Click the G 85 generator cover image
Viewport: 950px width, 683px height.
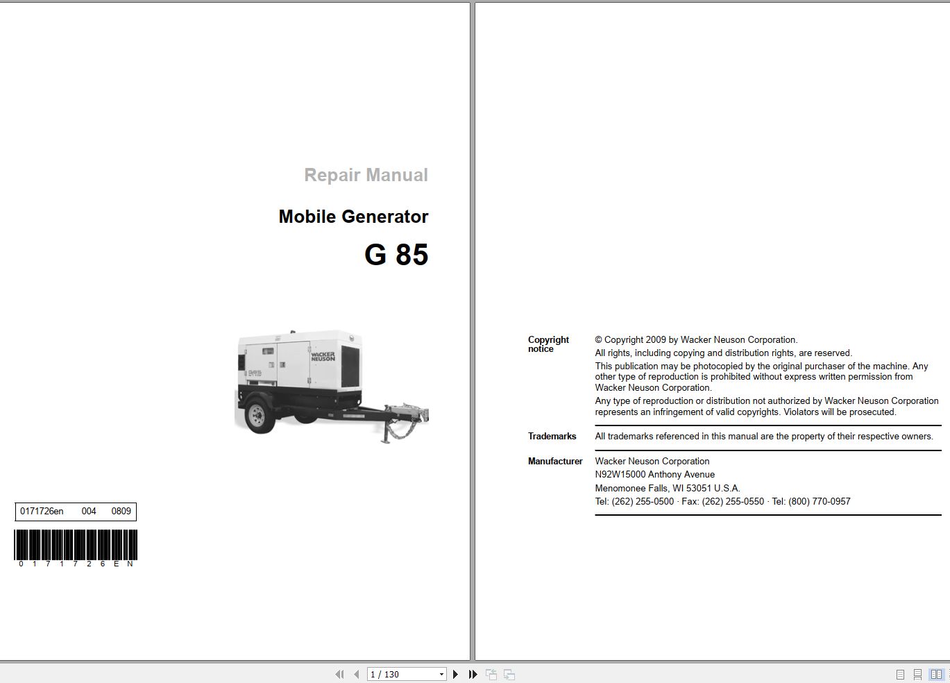(x=326, y=378)
